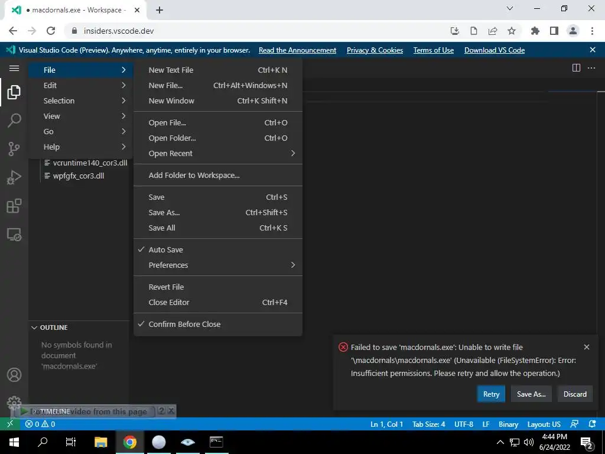Open Chrome side panel icon
This screenshot has width=605, height=454.
pos(554,31)
